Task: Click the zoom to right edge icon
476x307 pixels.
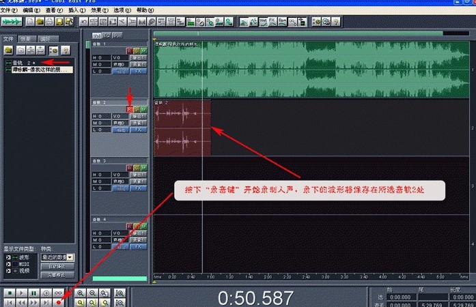Action: (x=104, y=302)
